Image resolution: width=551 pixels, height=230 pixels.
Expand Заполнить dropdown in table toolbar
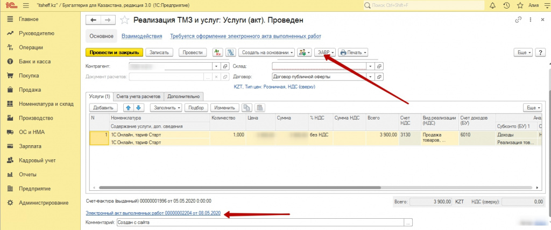(x=166, y=107)
